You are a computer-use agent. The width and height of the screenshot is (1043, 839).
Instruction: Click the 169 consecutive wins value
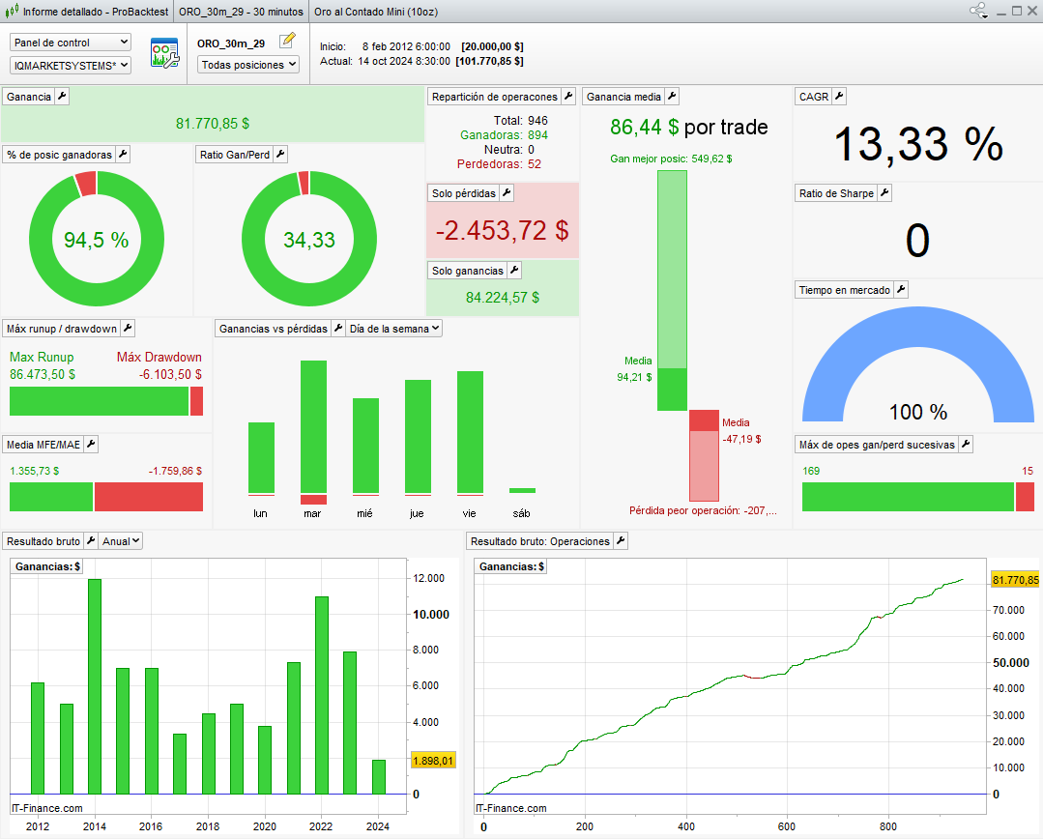pyautogui.click(x=811, y=471)
